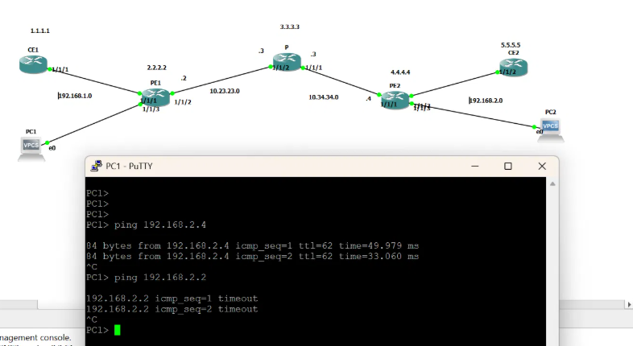The height and width of the screenshot is (346, 633).
Task: Click the CE2 name label
Action: (x=514, y=53)
